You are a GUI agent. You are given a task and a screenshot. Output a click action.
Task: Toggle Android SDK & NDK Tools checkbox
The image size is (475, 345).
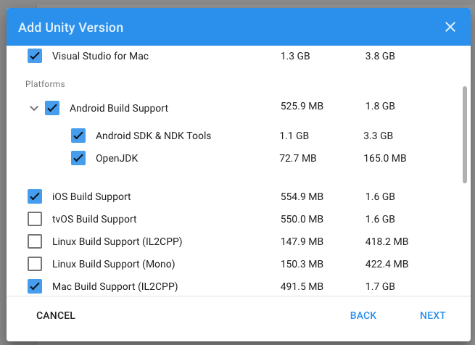[78, 136]
